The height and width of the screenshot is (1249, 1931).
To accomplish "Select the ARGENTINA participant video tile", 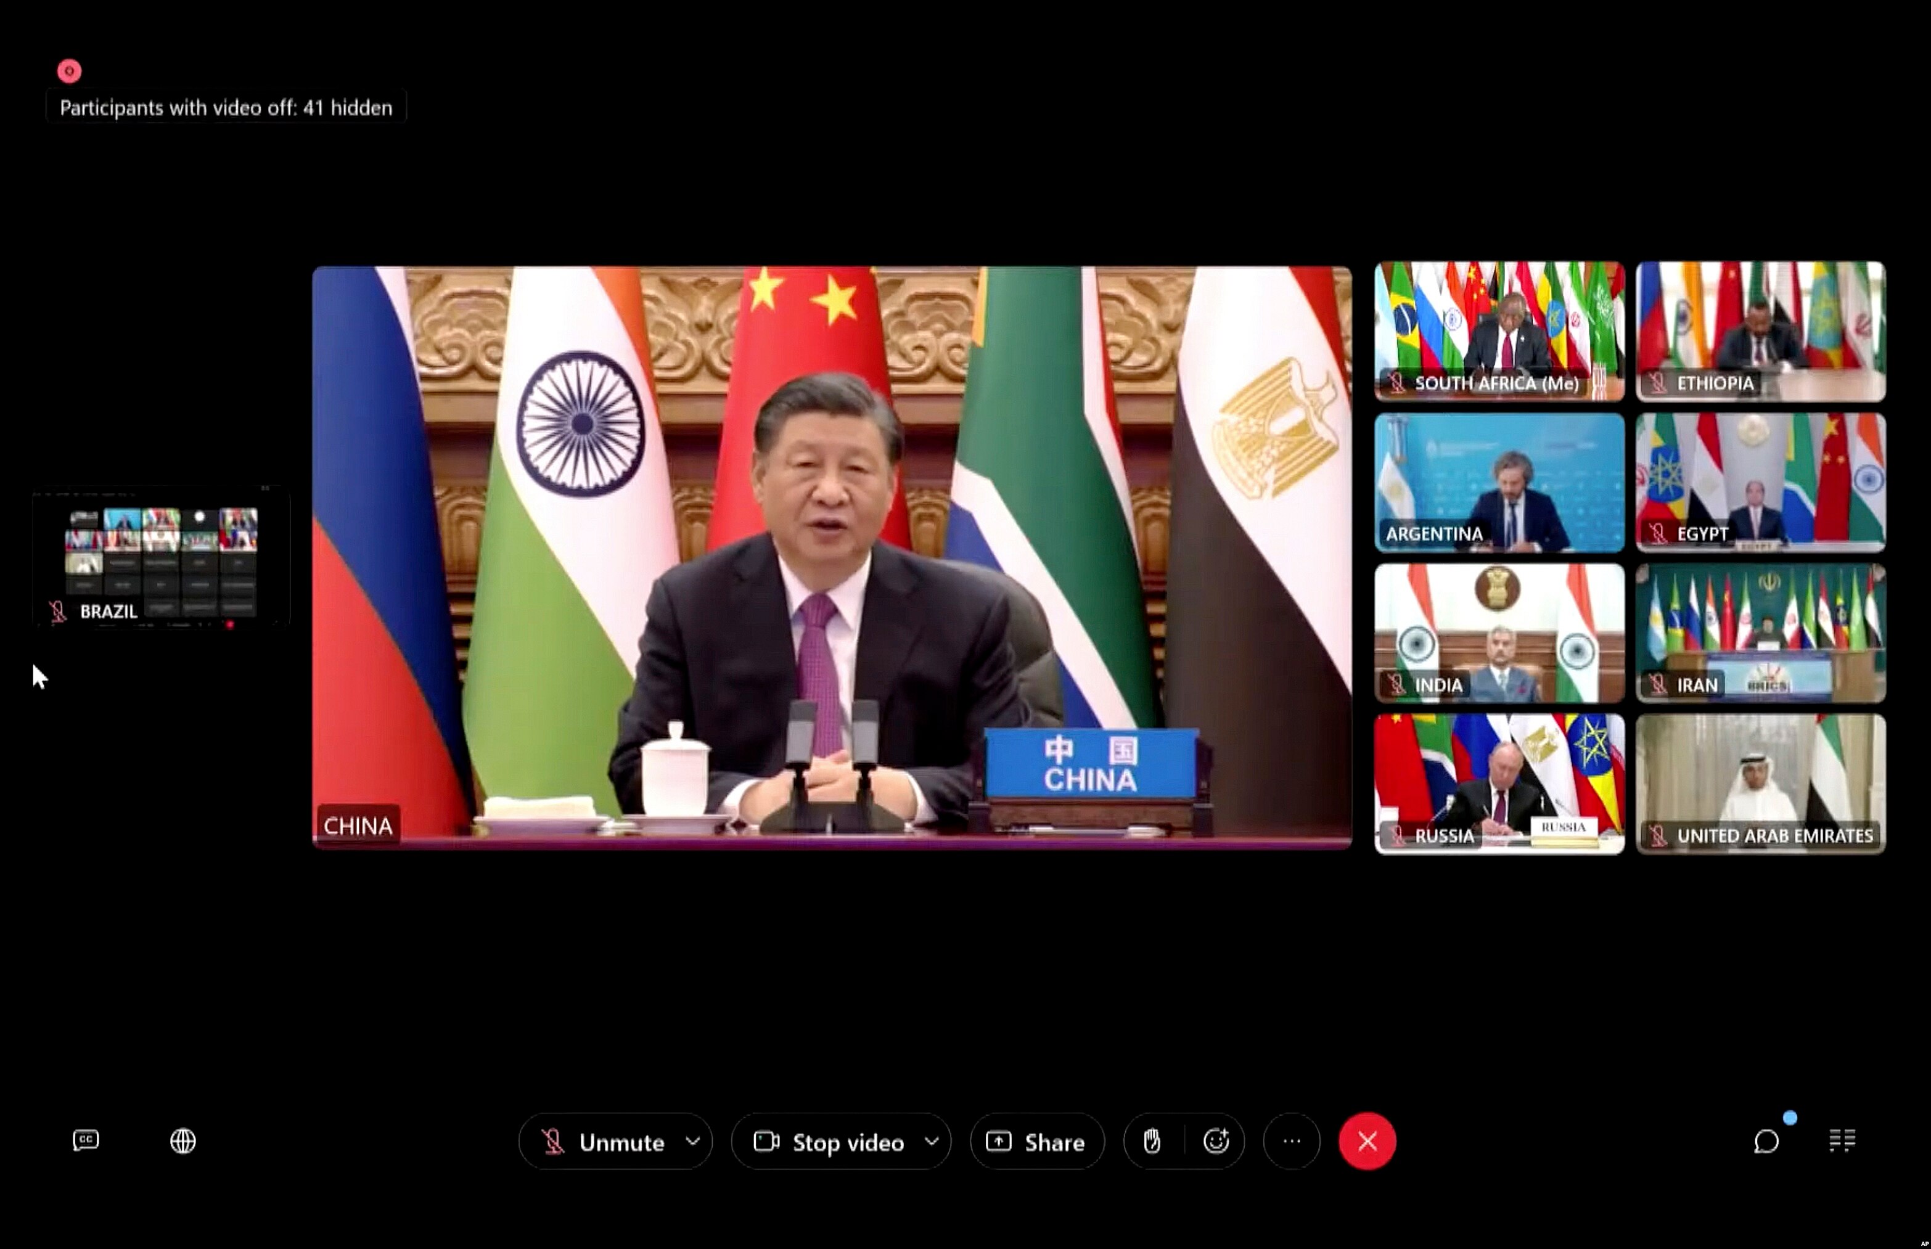I will click(1499, 483).
